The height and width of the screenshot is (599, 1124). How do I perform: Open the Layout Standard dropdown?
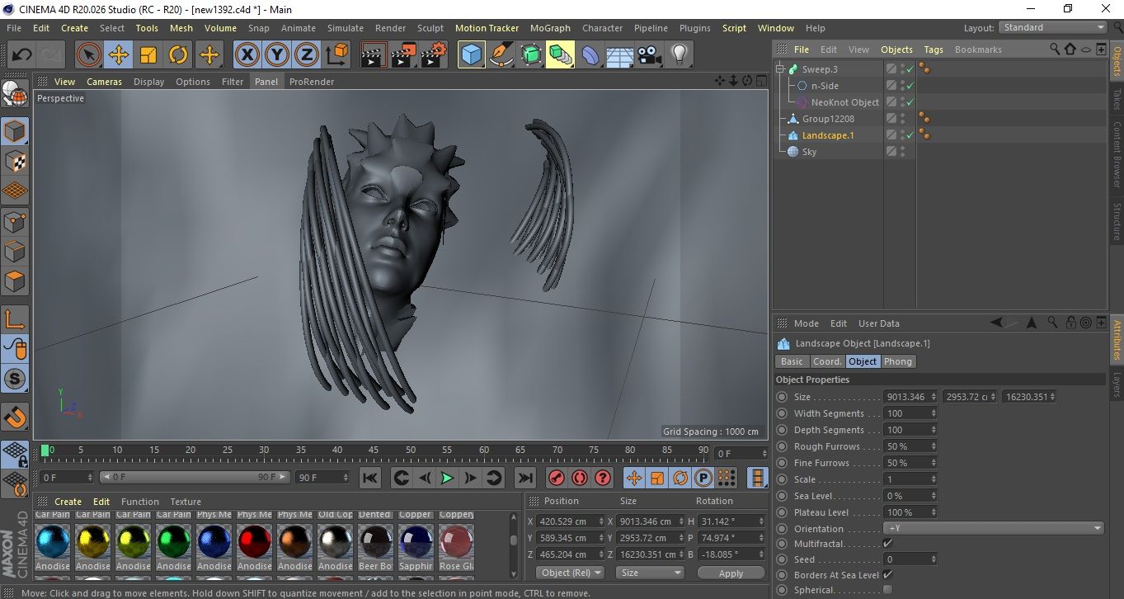1052,27
